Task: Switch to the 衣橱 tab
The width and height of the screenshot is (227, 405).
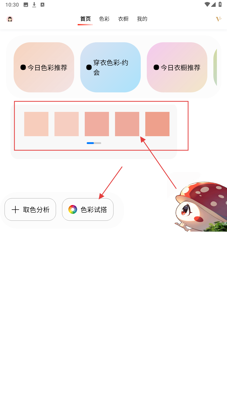Action: pyautogui.click(x=123, y=19)
